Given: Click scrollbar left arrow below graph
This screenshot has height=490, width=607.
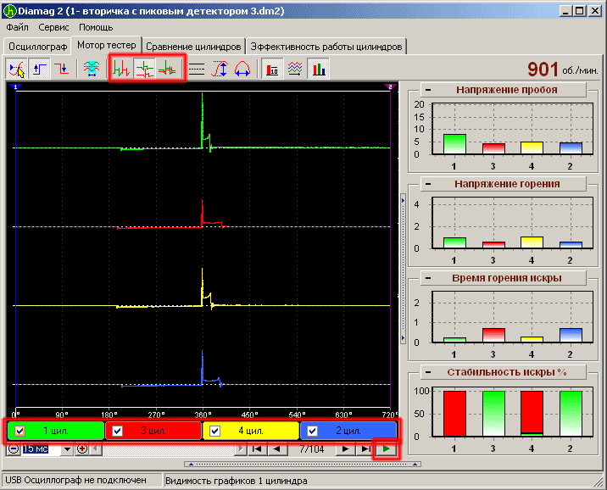Looking at the screenshot, I should pyautogui.click(x=97, y=449).
